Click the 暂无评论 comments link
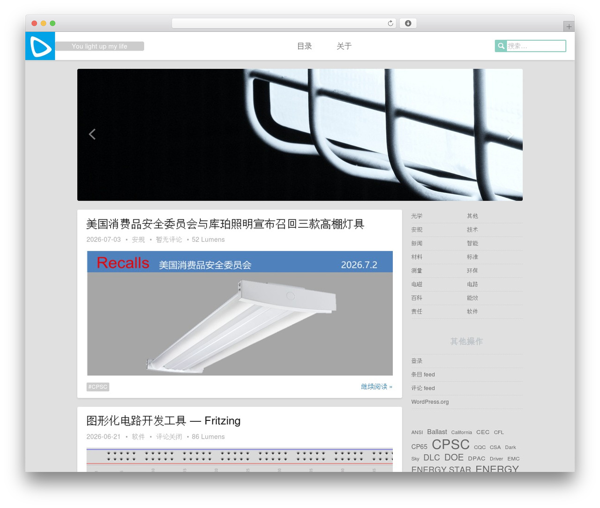This screenshot has width=600, height=508. click(x=169, y=239)
